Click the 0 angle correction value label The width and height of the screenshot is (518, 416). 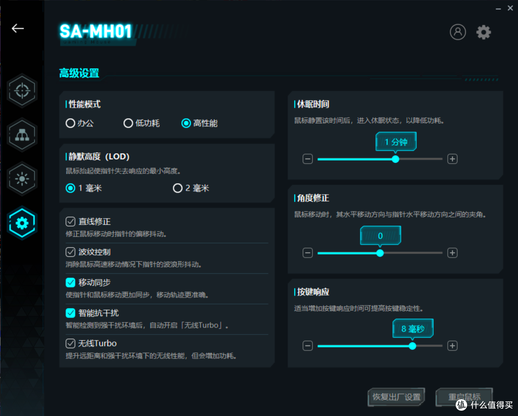pos(380,236)
